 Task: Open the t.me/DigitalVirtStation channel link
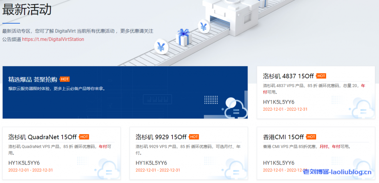[53, 39]
